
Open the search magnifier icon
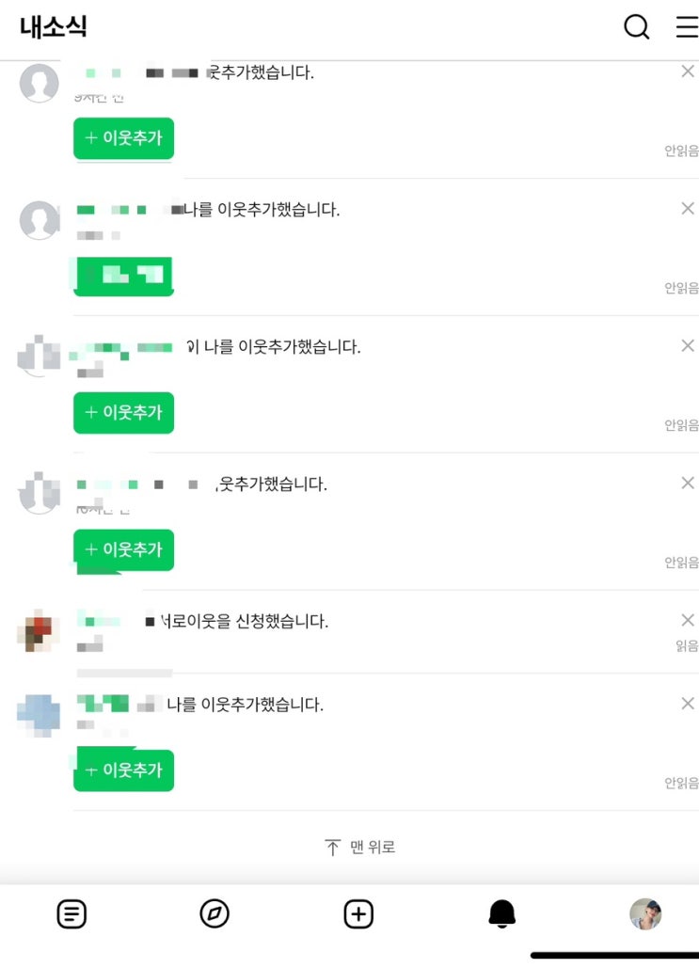[x=637, y=27]
